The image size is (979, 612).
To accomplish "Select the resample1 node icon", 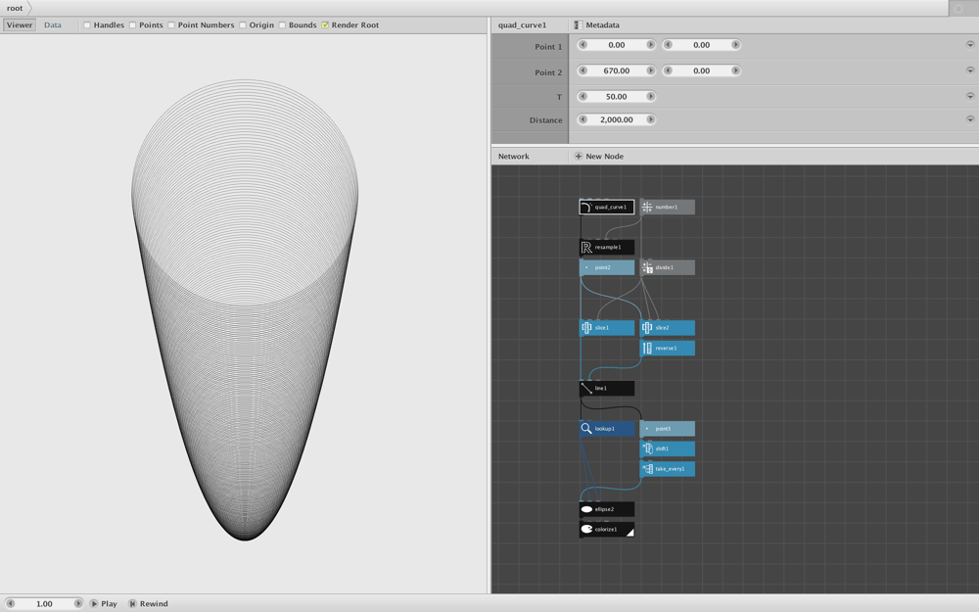I will pos(586,248).
